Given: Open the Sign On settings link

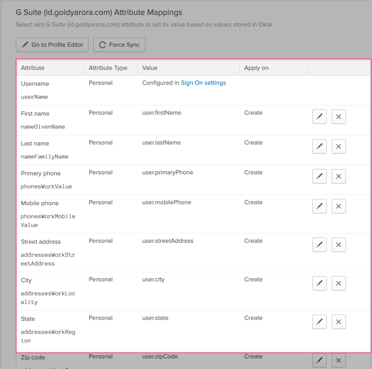Looking at the screenshot, I should point(203,83).
